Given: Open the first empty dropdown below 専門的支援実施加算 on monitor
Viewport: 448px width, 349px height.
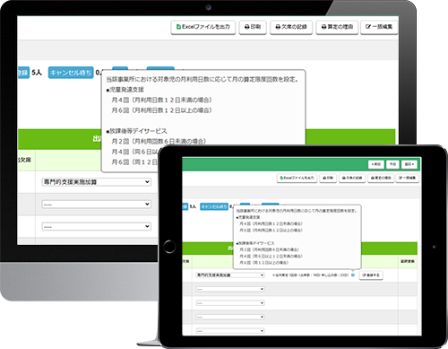Looking at the screenshot, I should 96,205.
